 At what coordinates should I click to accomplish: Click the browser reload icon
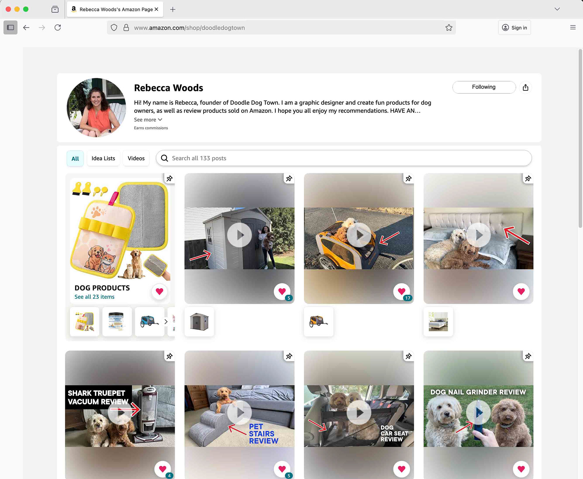click(58, 28)
